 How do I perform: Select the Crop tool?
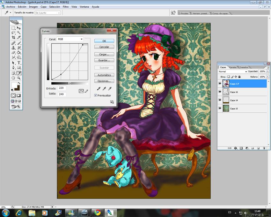click(13, 37)
